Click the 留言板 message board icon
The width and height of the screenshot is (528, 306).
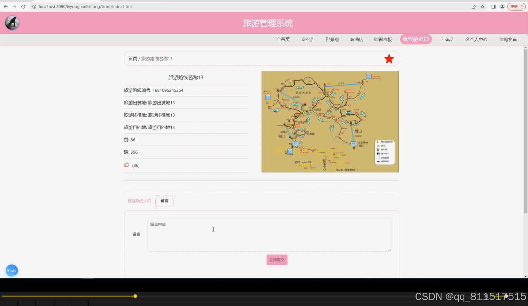376,39
